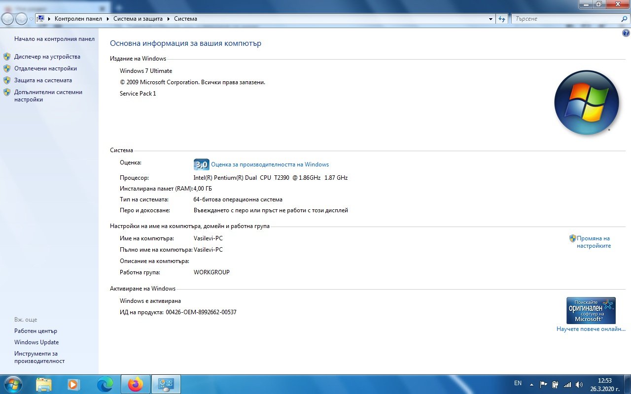The image size is (631, 394).
Task: Open Допълнителни системни настройки
Action: click(x=48, y=96)
